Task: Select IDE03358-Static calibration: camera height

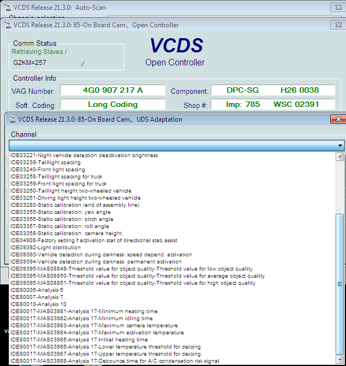Action: pos(172,233)
